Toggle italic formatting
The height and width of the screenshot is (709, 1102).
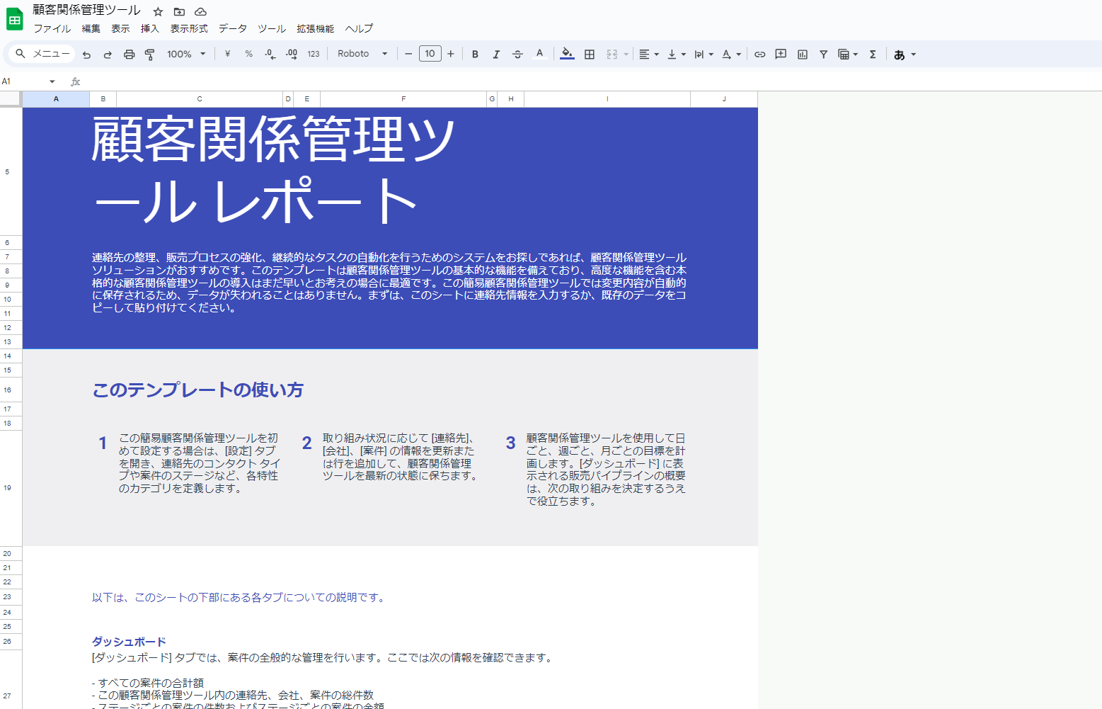pyautogui.click(x=496, y=55)
